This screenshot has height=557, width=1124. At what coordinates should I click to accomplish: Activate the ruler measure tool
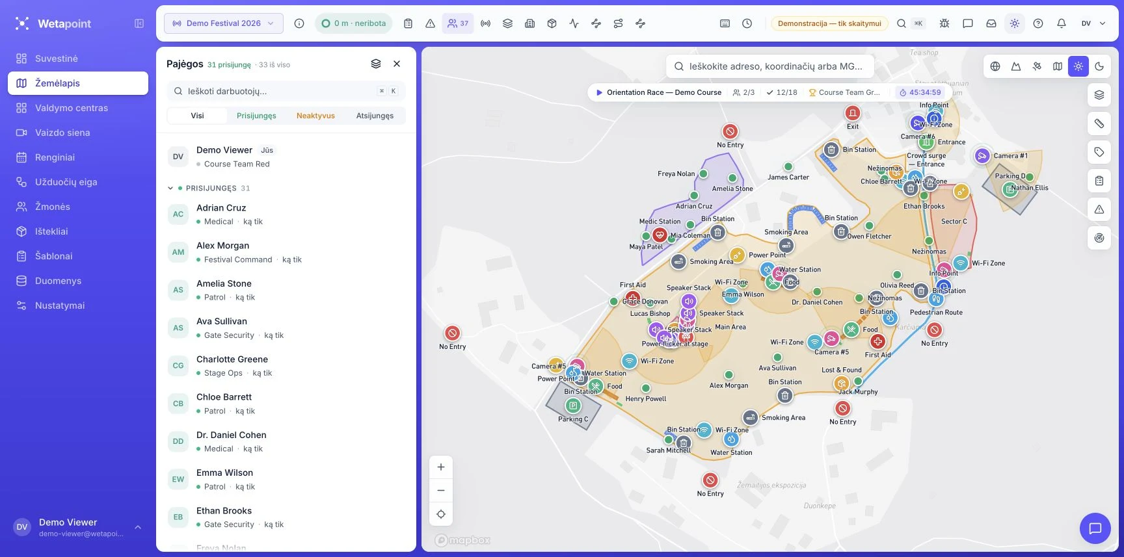[1099, 123]
